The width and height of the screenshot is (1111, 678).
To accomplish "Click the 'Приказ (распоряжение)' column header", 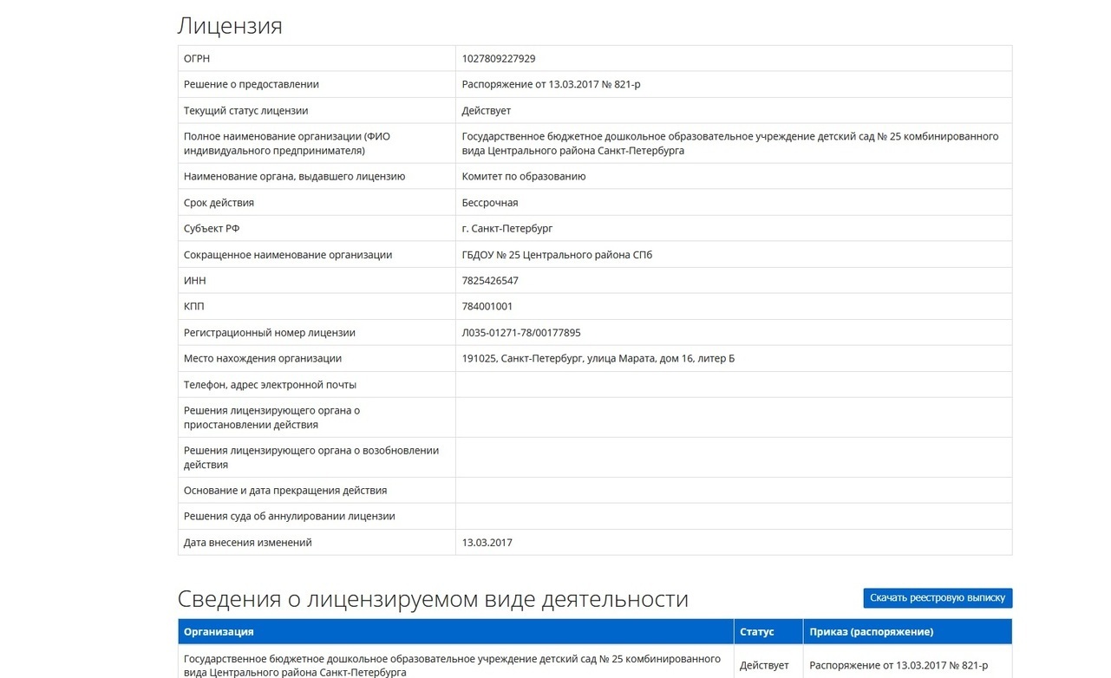I will (871, 631).
